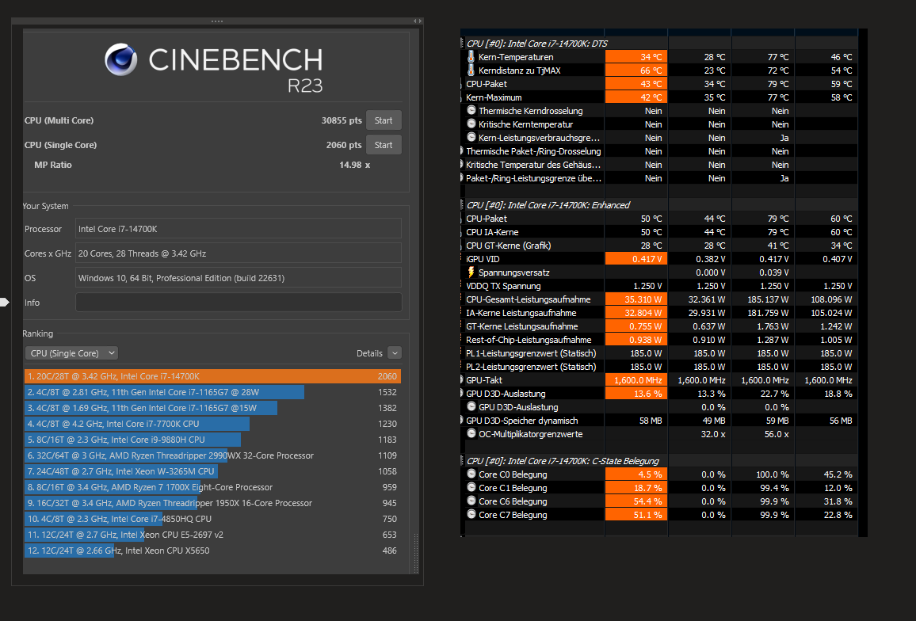Click the orange 34 °C Kern-Temperaturen value
This screenshot has height=621, width=916.
[636, 57]
